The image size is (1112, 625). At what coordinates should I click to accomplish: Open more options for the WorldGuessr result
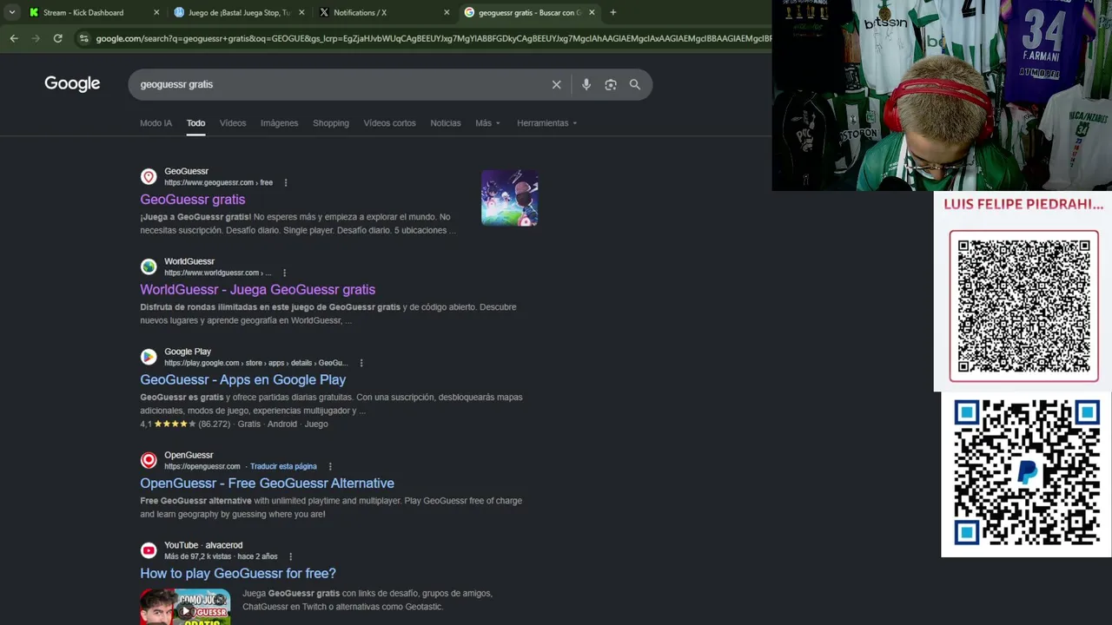click(284, 273)
